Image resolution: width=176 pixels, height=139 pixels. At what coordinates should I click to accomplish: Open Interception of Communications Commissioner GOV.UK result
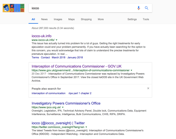click(x=76, y=66)
